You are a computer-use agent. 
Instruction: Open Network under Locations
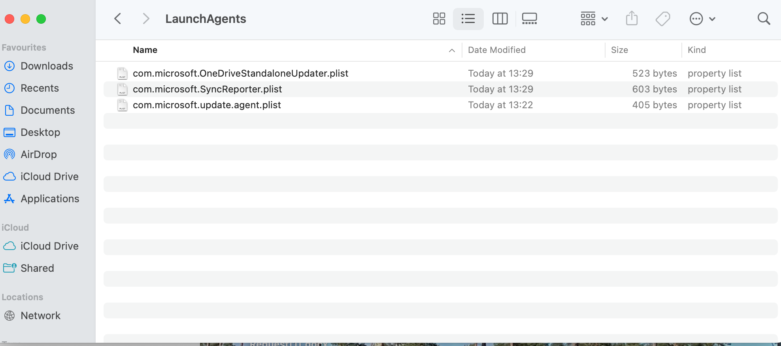click(x=40, y=316)
